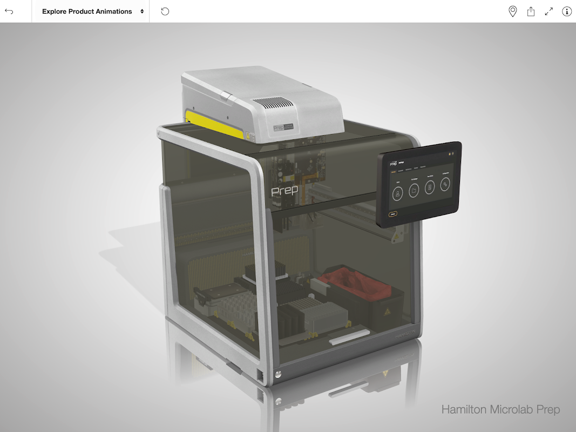Viewport: 576px width, 432px height.
Task: Show info with the circled i icon
Action: (567, 11)
